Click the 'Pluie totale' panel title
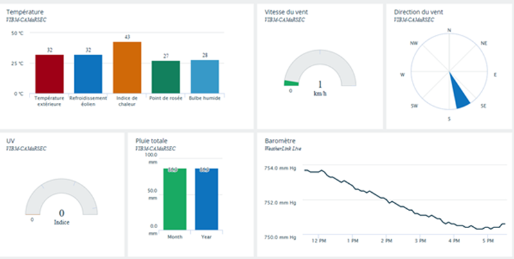The width and height of the screenshot is (514, 259). [x=152, y=141]
